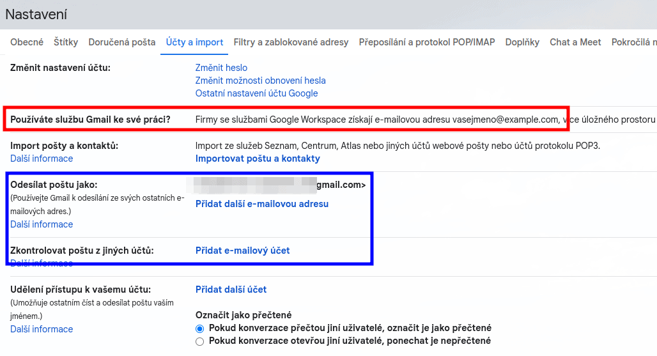Screen dimensions: 657x356
Task: Click 'Zkontrolovat poštu z jiných účtů:' label
Action: point(82,251)
